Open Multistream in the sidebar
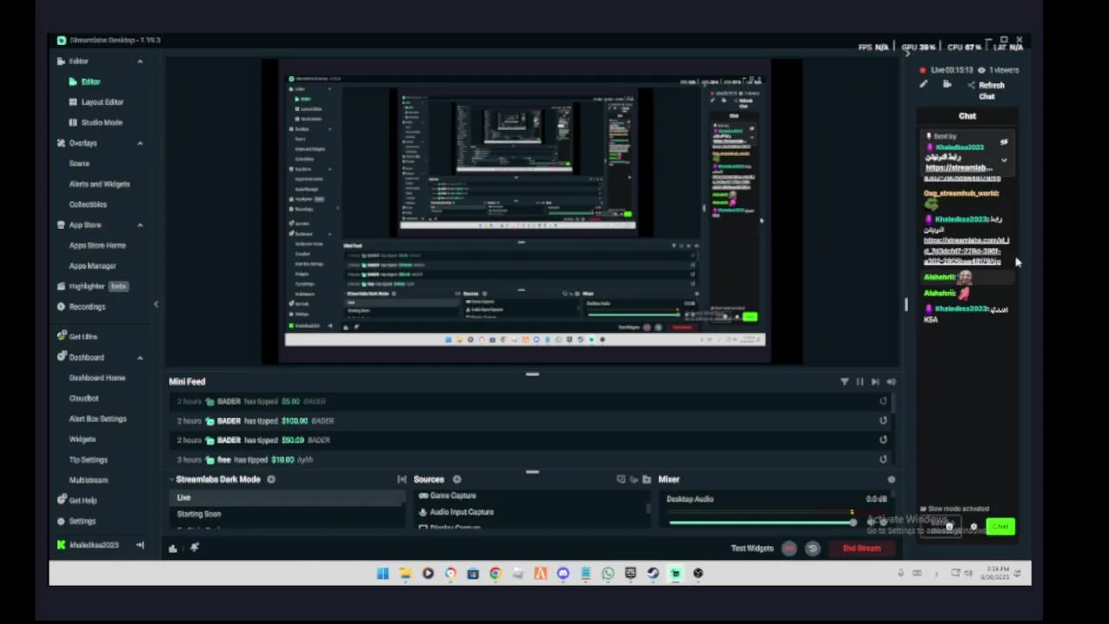This screenshot has width=1109, height=624. click(88, 480)
